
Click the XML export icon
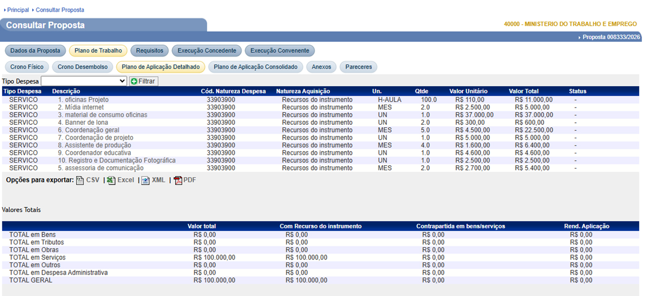145,181
